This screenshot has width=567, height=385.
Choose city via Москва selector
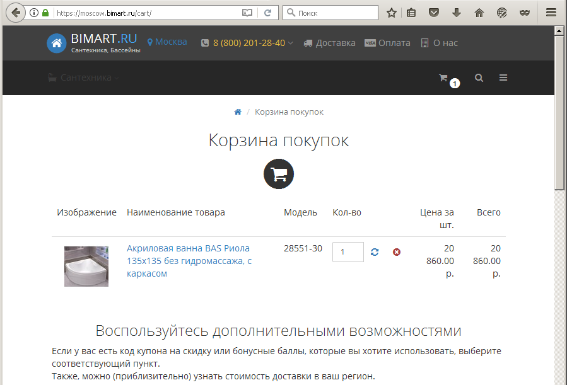pyautogui.click(x=167, y=42)
